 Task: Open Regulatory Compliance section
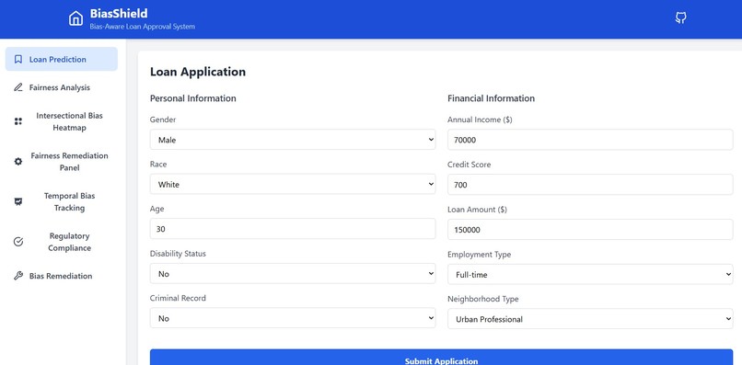pyautogui.click(x=62, y=242)
